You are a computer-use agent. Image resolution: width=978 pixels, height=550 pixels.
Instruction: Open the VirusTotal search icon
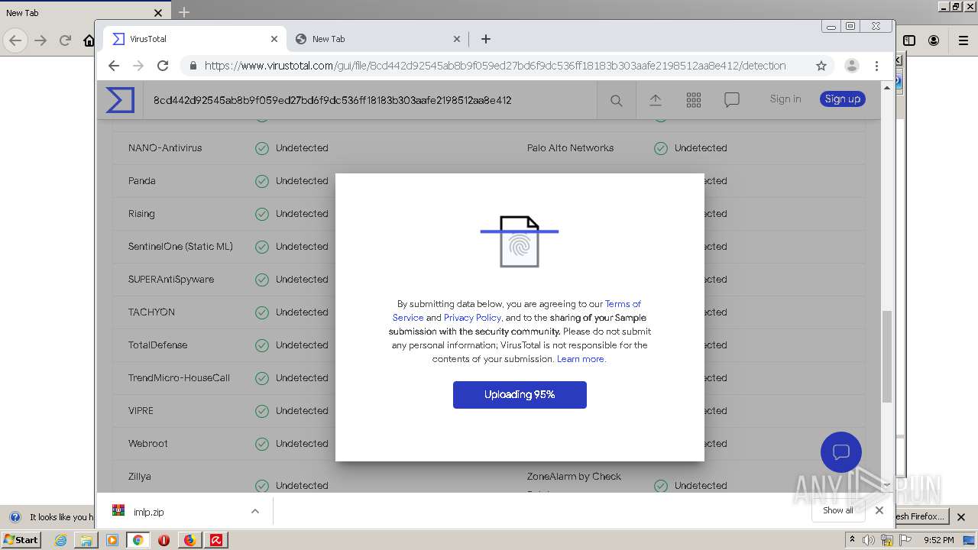pos(616,100)
